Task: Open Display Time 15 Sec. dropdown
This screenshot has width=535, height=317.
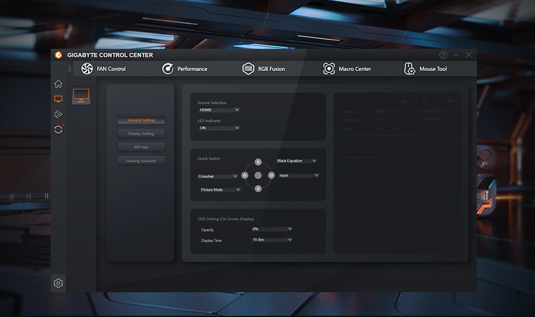Action: pos(272,240)
